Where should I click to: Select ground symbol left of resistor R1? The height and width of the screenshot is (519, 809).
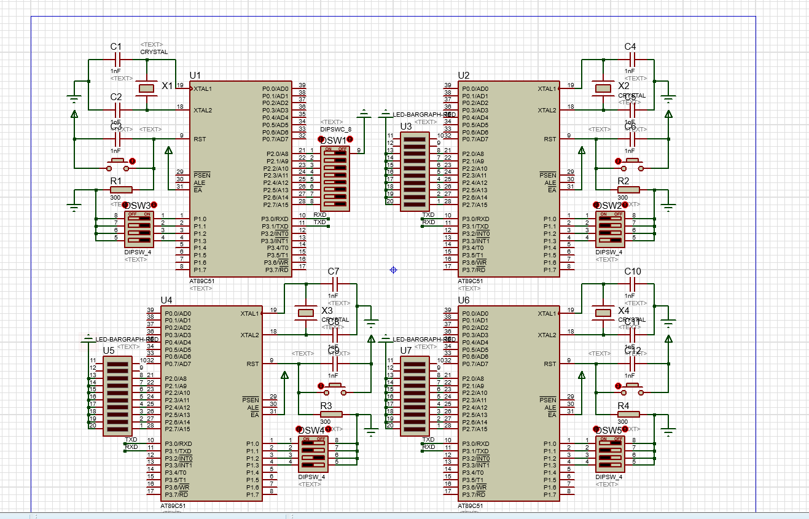click(74, 206)
